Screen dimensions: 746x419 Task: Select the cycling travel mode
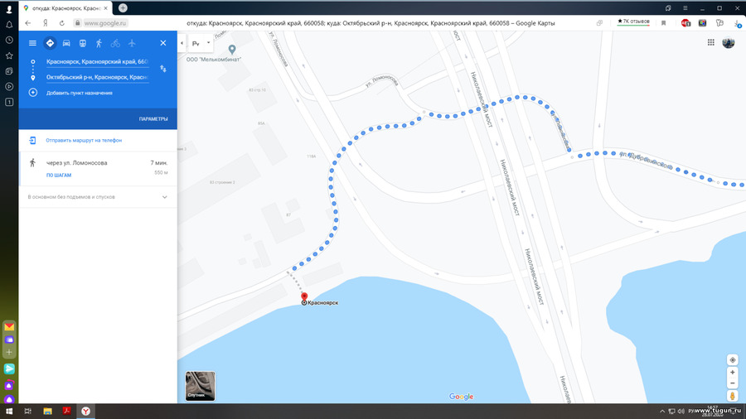click(115, 43)
